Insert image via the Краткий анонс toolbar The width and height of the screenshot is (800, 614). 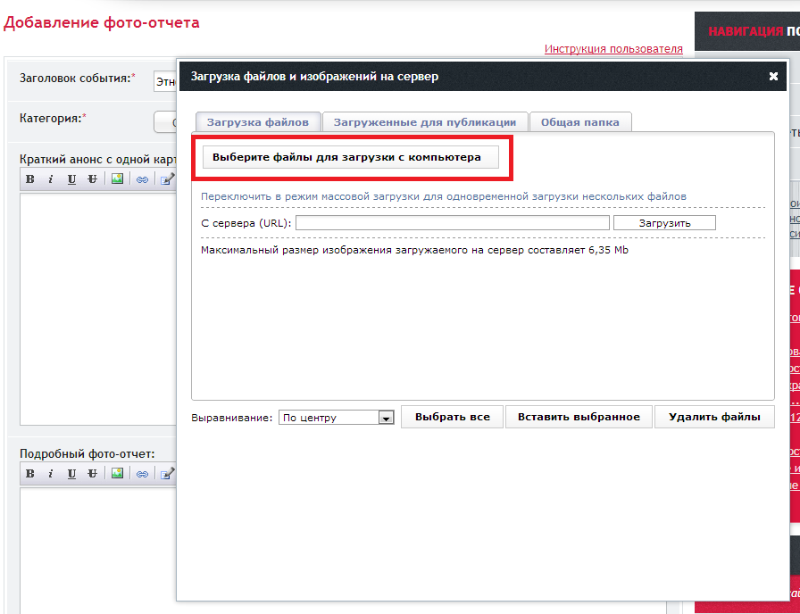[x=117, y=178]
